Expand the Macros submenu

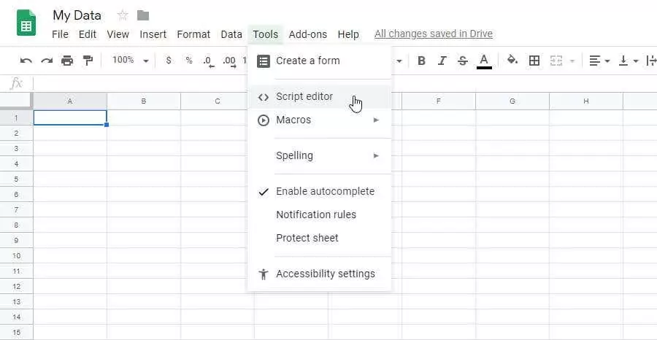pyautogui.click(x=319, y=120)
